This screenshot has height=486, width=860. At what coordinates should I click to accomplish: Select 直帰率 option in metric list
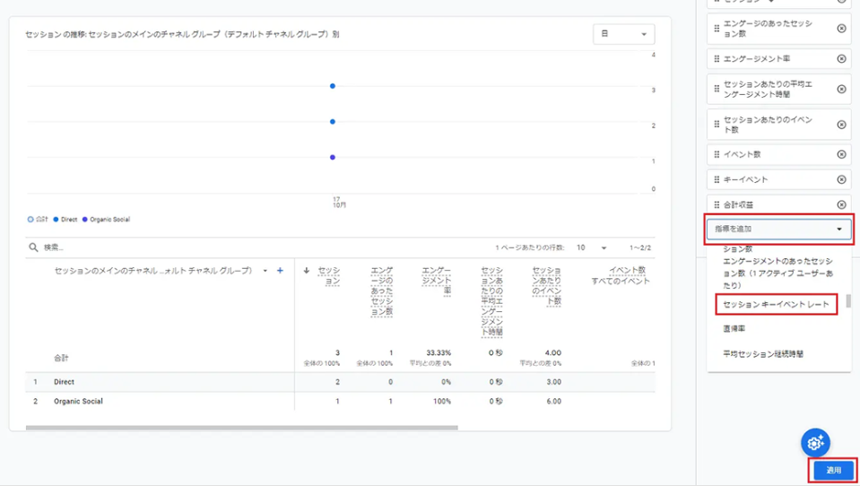(734, 328)
